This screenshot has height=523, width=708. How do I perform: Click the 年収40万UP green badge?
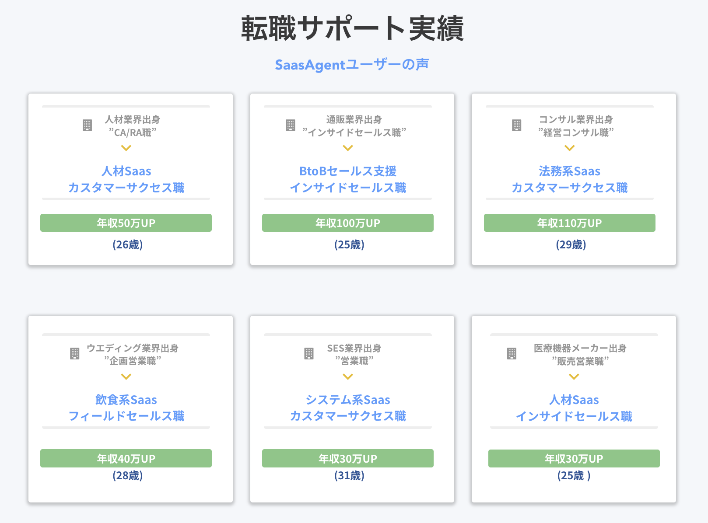[126, 458]
